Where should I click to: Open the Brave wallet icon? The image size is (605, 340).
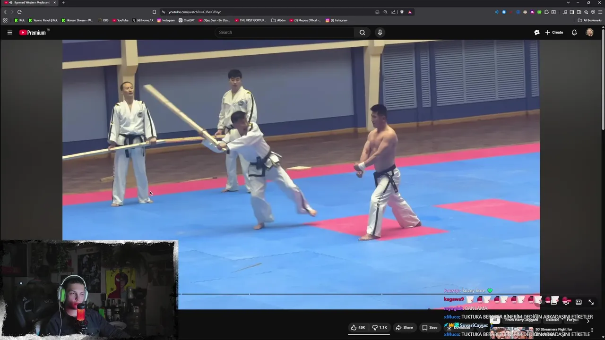(579, 12)
